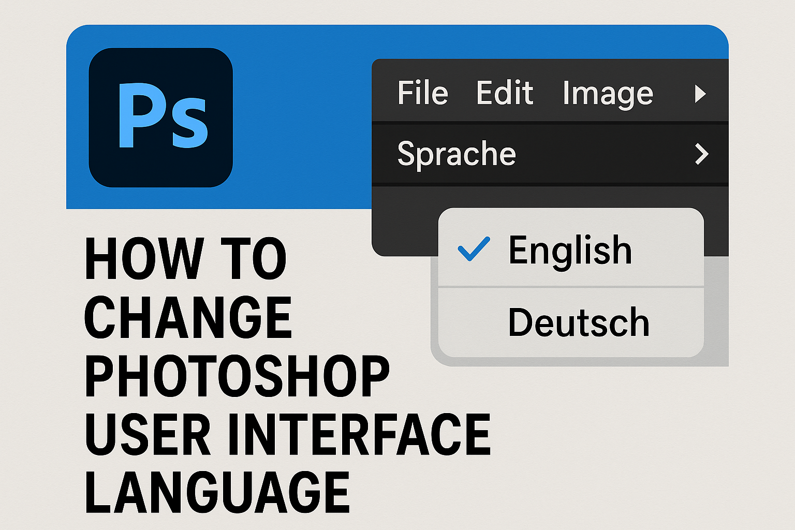Open the Edit menu
Viewport: 795px width, 530px height.
point(505,93)
